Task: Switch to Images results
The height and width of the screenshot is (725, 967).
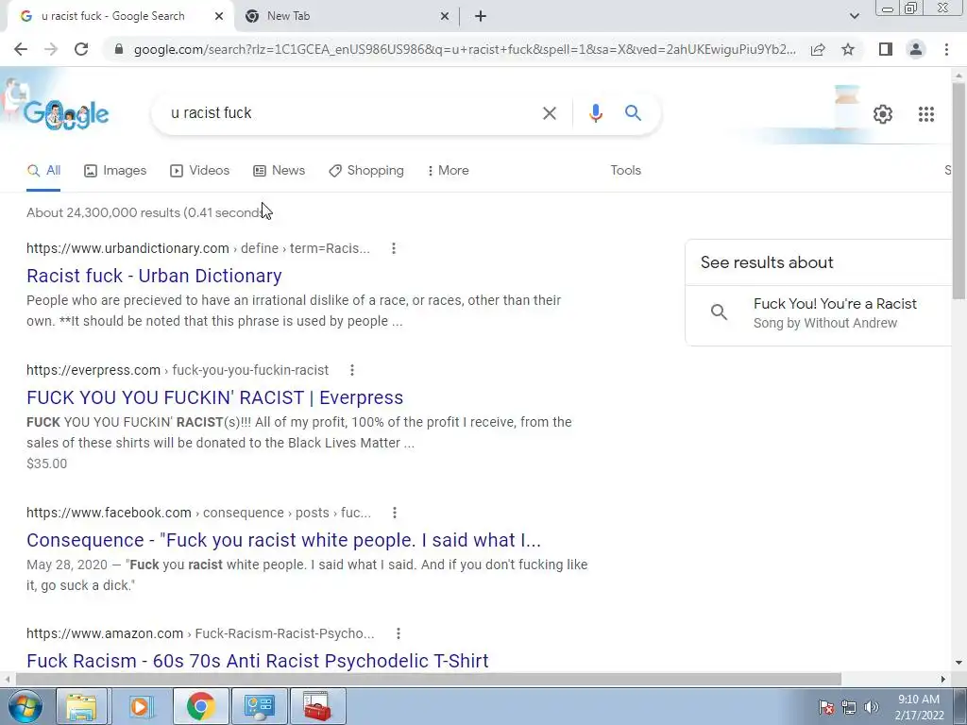Action: point(115,171)
